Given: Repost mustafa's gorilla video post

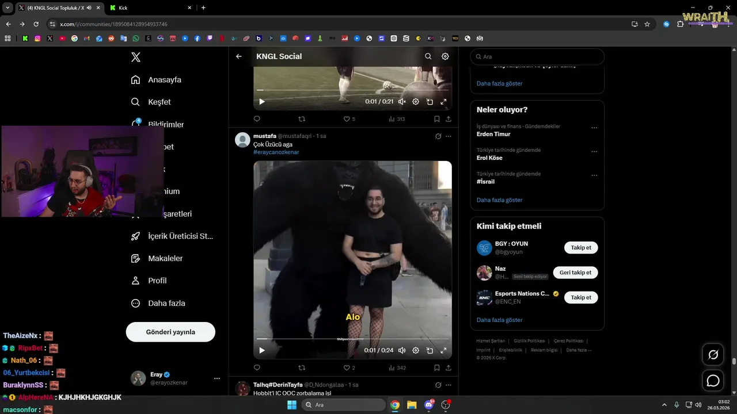Looking at the screenshot, I should click(302, 367).
